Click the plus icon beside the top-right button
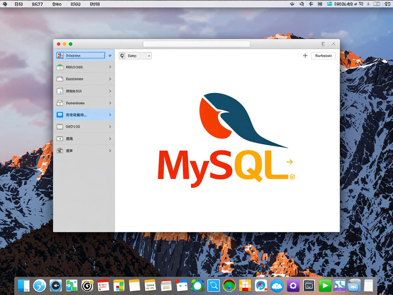The height and width of the screenshot is (295, 393). point(305,55)
